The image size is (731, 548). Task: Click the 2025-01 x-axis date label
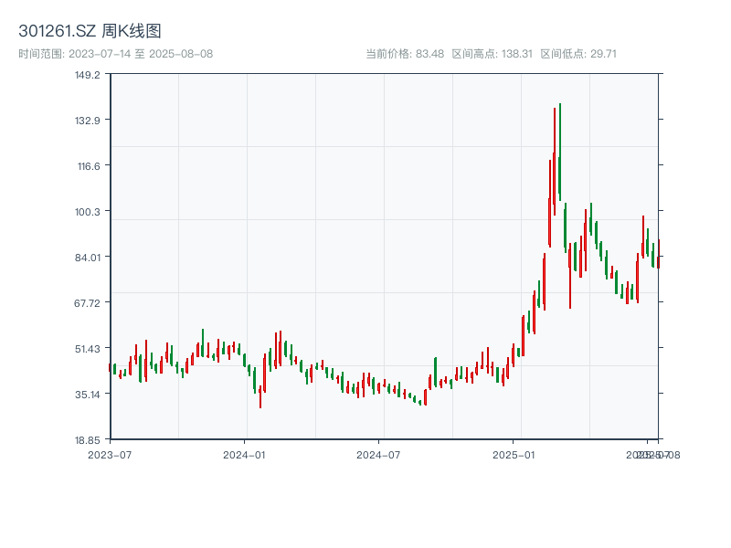(514, 454)
